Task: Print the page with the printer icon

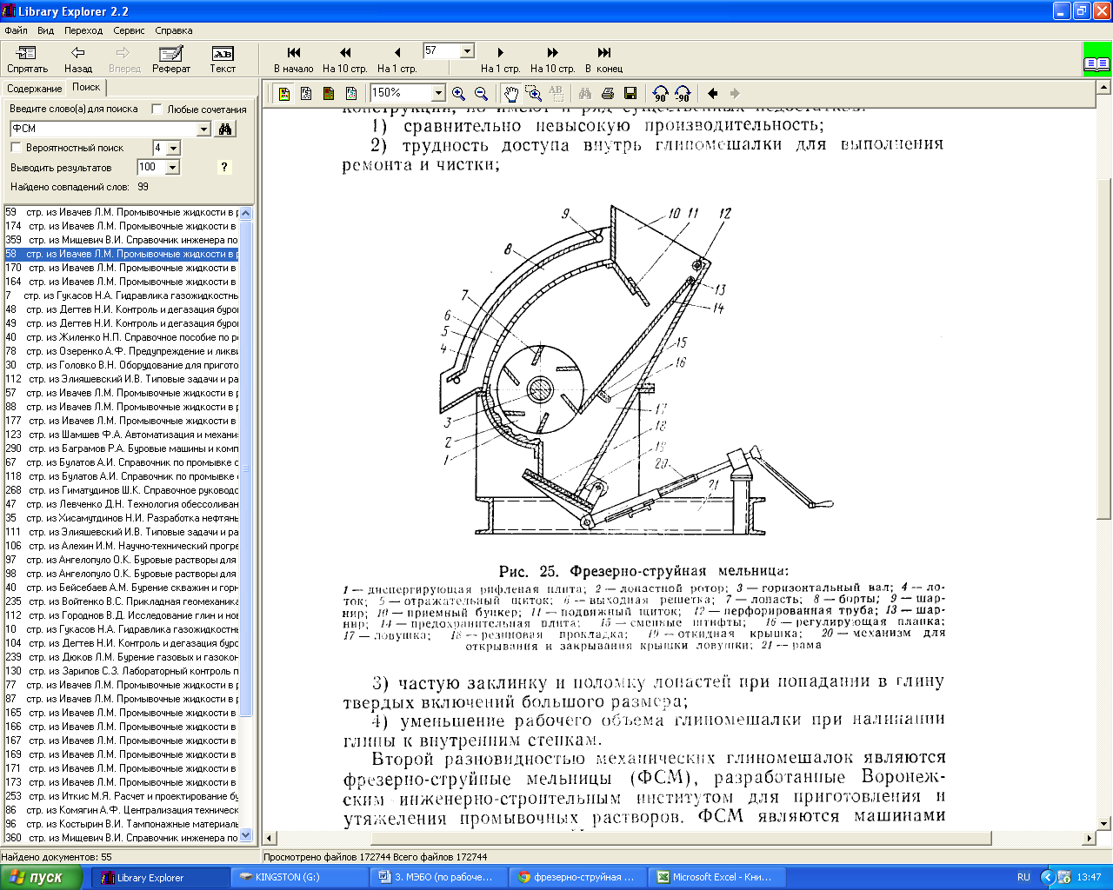Action: 608,93
